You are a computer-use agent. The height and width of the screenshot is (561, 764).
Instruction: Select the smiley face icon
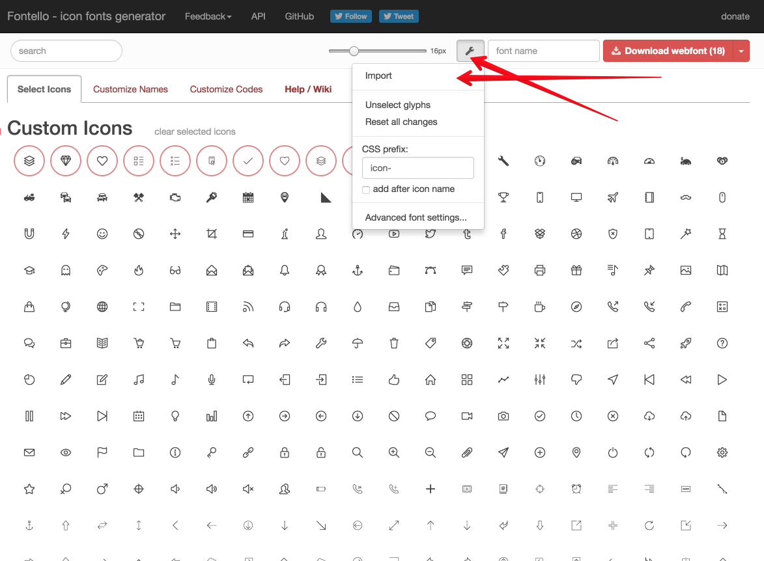click(102, 234)
